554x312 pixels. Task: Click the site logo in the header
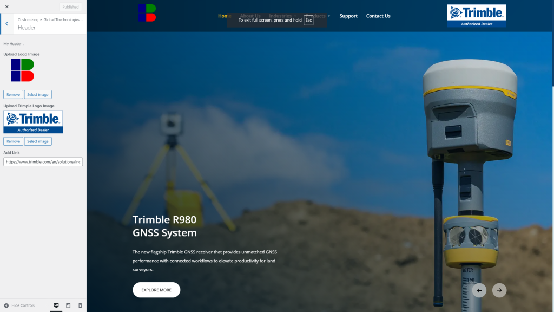147,13
